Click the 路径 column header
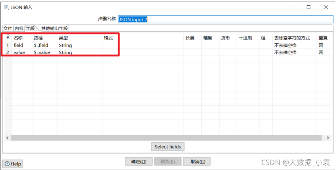 coord(45,38)
